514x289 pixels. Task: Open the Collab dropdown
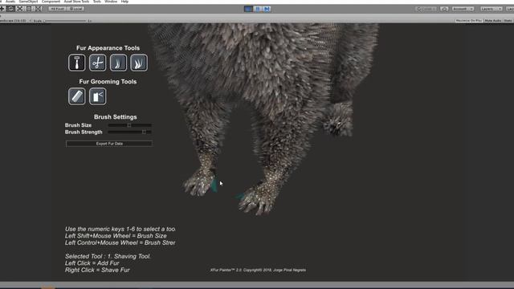(x=426, y=9)
